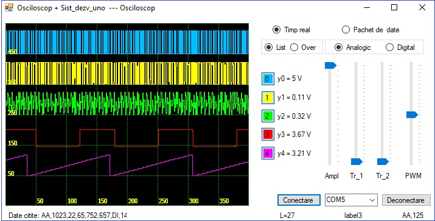
Task: Maximize the Osciloscop window
Action: click(394, 7)
